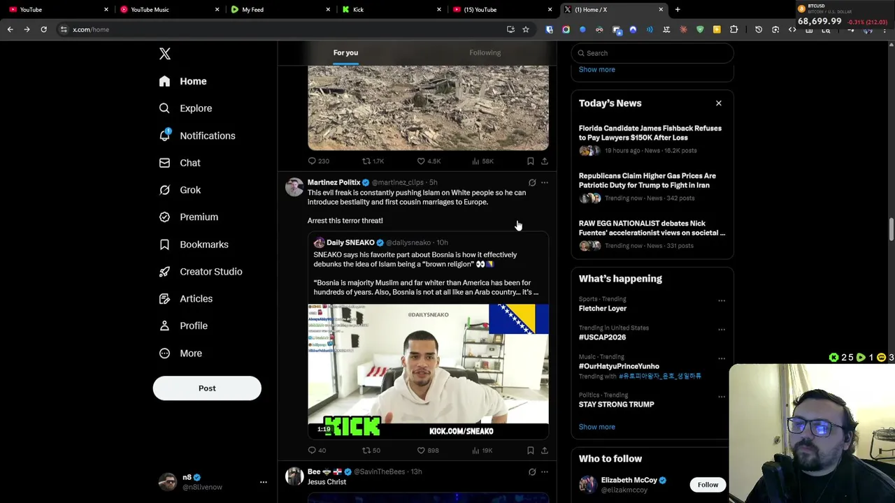The image size is (895, 503).
Task: Follow Elizabeth McCoy
Action: pos(708,485)
